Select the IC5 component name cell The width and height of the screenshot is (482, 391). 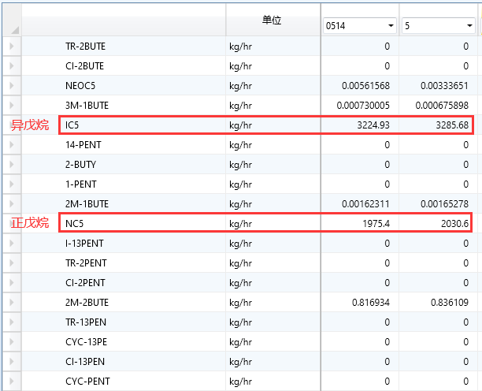pyautogui.click(x=73, y=125)
